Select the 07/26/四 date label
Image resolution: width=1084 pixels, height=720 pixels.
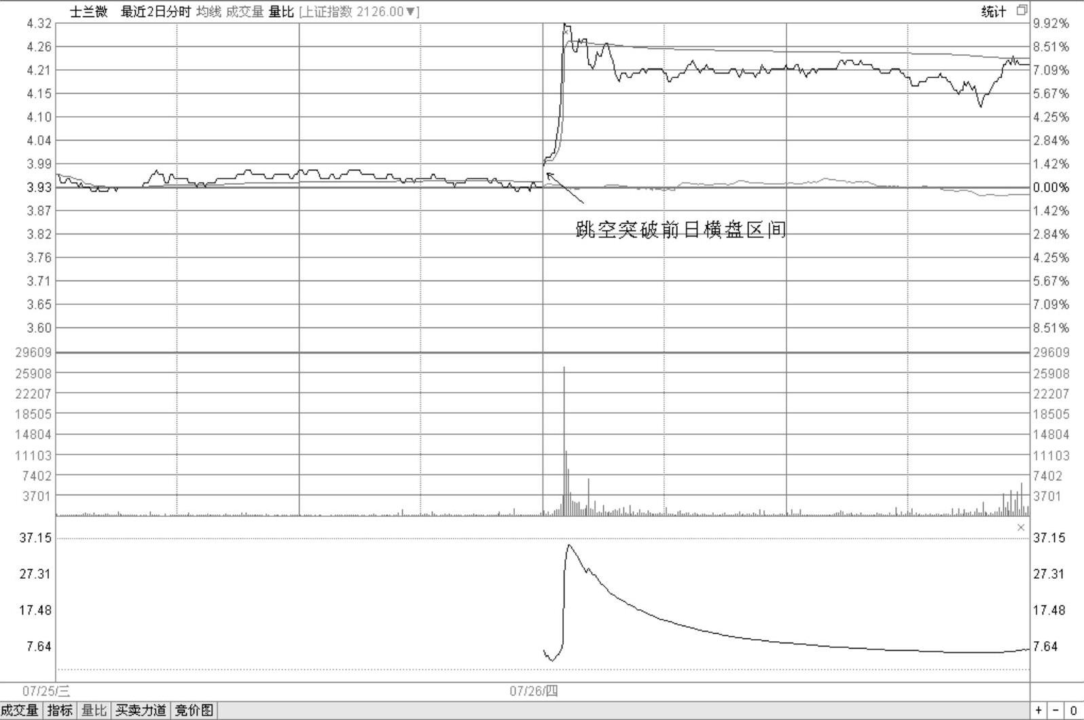(534, 691)
